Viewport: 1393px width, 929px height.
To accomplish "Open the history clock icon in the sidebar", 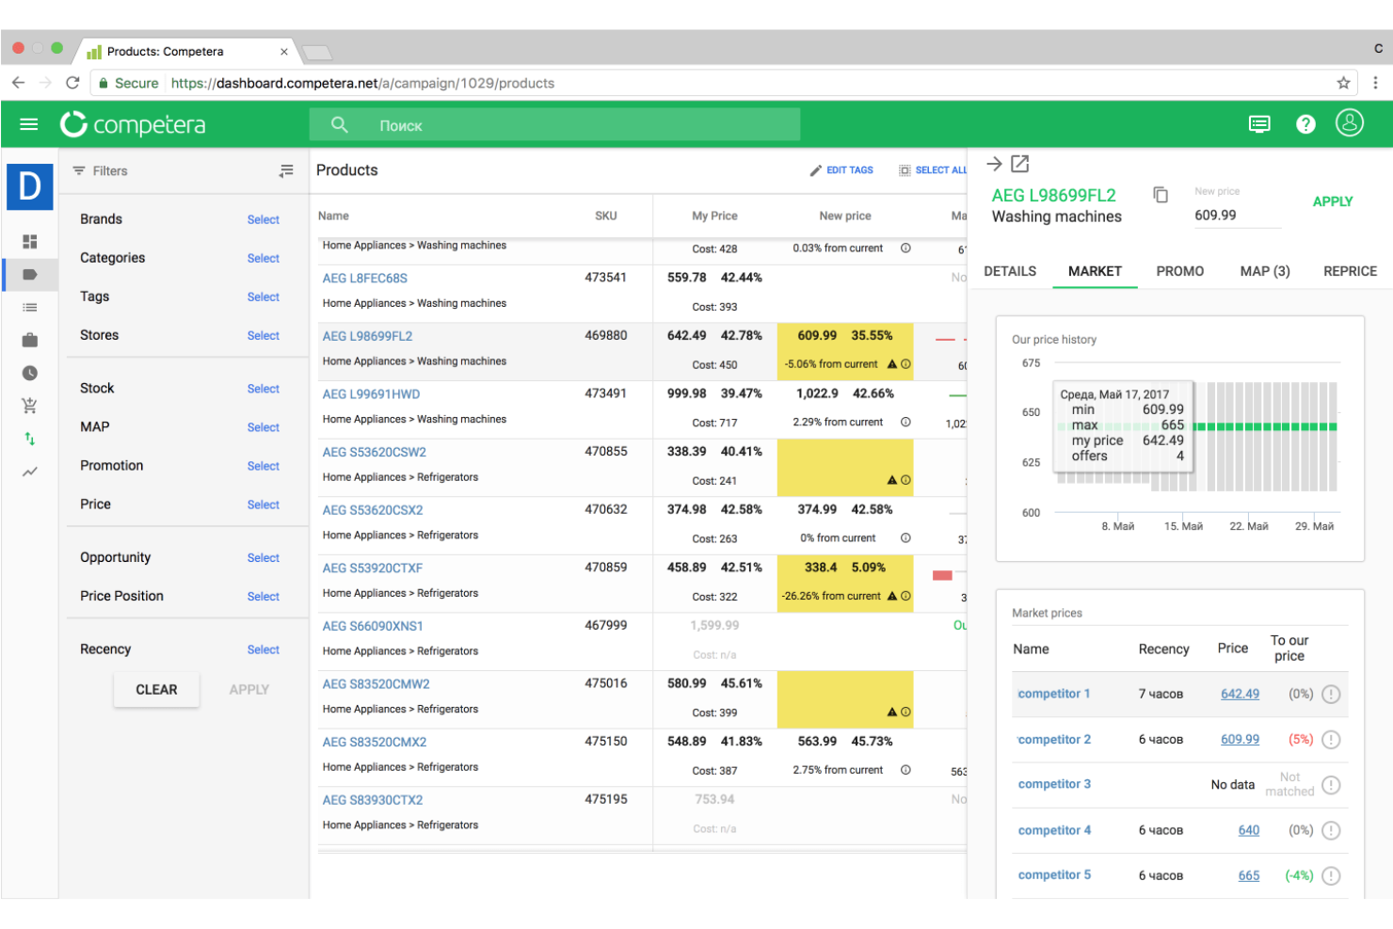I will 29,373.
